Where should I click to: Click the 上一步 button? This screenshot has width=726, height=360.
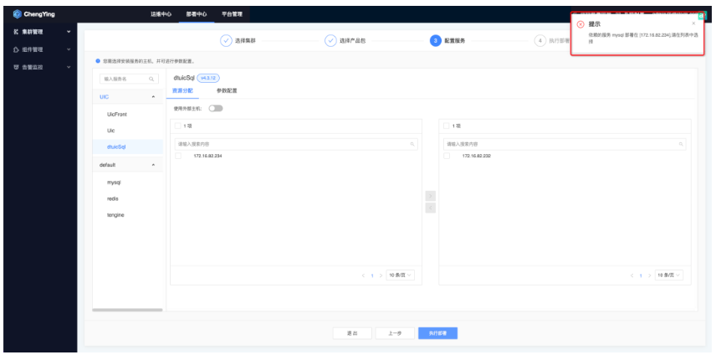[x=395, y=333]
